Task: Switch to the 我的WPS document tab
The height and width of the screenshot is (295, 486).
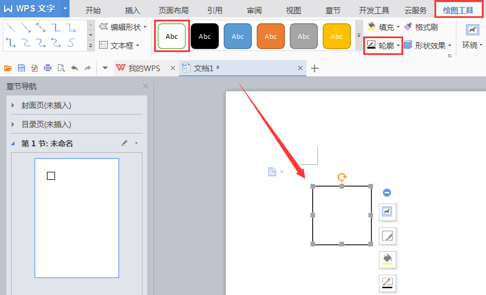Action: pos(144,68)
